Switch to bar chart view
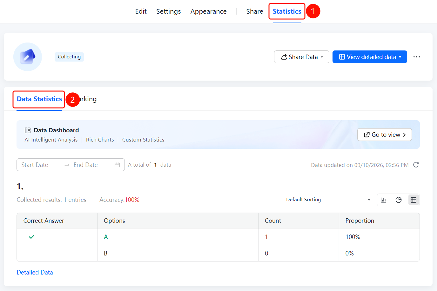Screen dimensions: 437x291 tap(383, 200)
